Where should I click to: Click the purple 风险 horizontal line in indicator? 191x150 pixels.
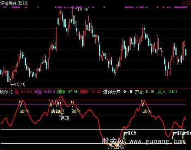pos(93,104)
